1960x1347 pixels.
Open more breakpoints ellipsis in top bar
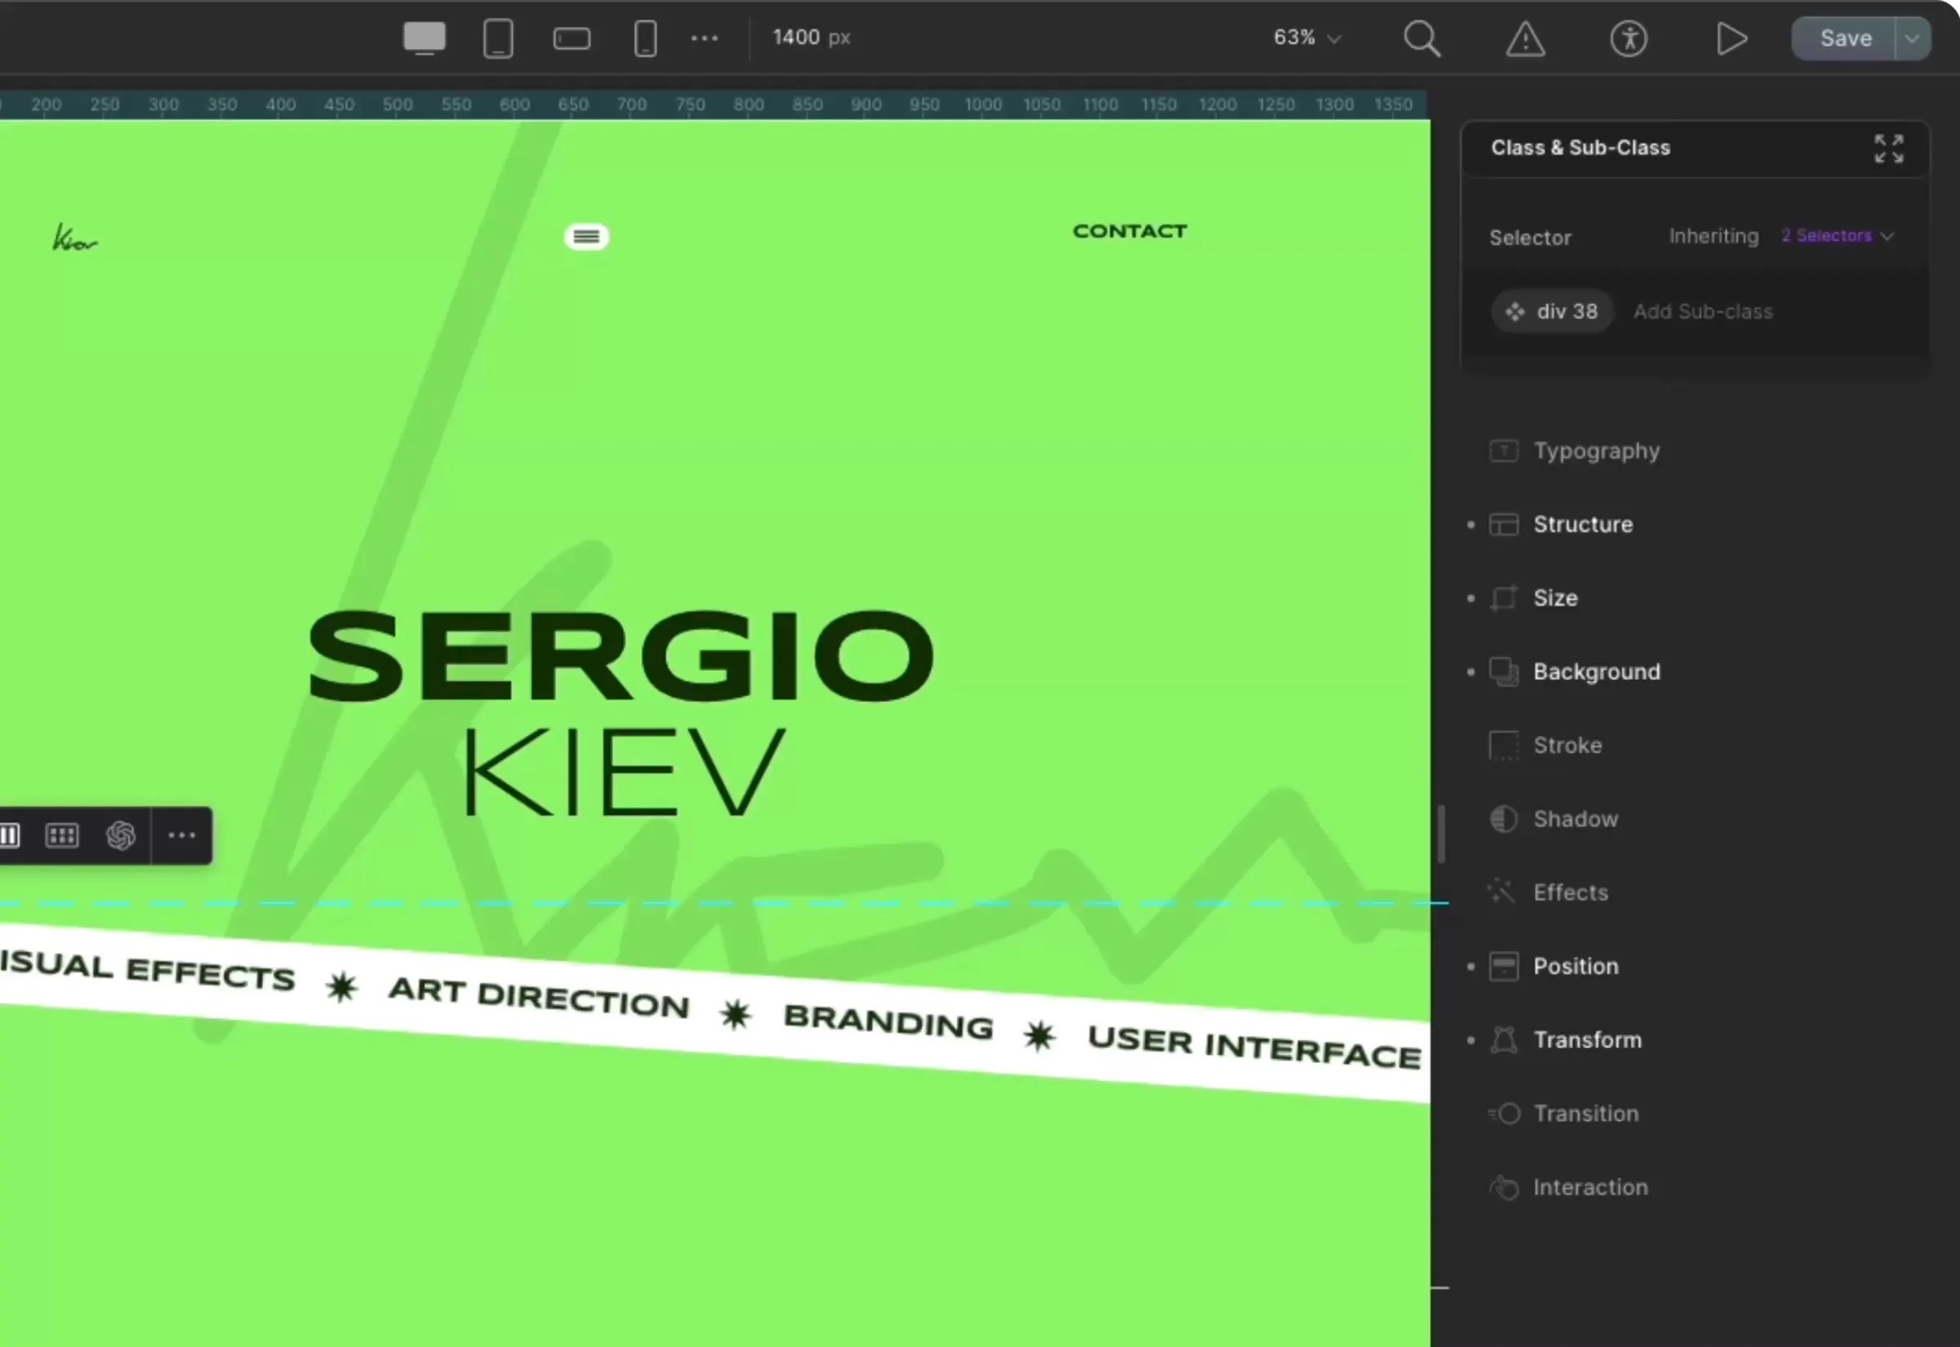[705, 38]
